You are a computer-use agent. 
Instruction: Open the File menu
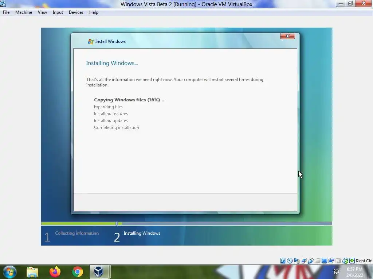click(6, 12)
